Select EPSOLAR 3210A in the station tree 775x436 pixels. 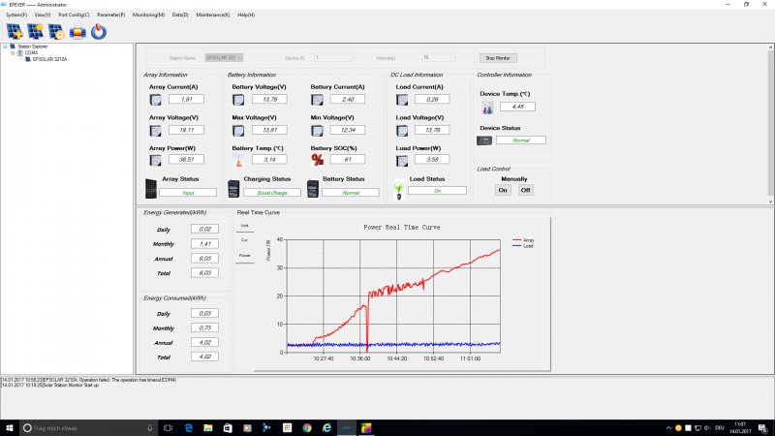[x=49, y=59]
